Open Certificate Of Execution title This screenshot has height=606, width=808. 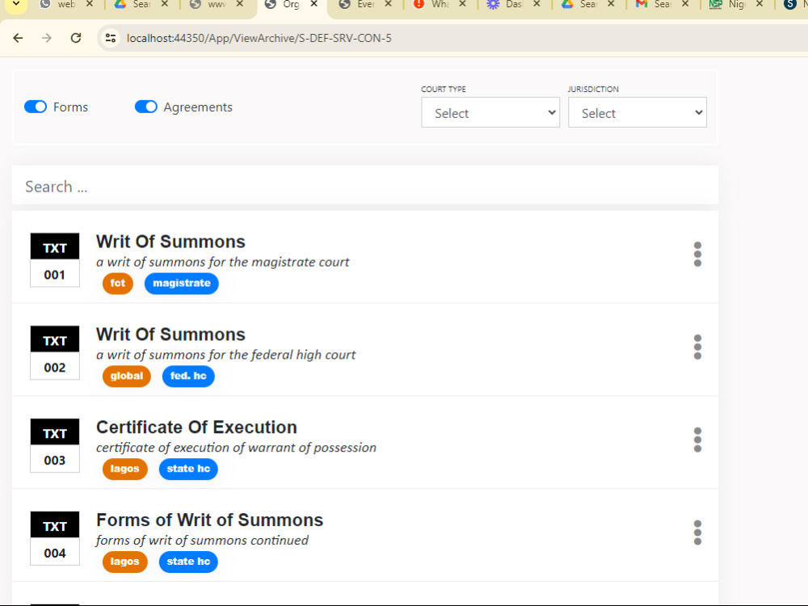(x=196, y=427)
